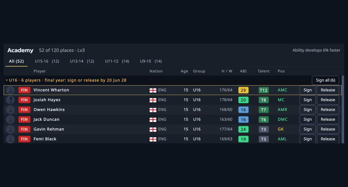Click the academy list vertical scrollbar
This screenshot has width=348, height=187.
click(343, 110)
